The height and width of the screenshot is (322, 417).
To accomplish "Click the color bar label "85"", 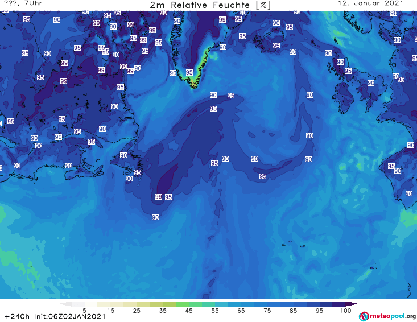I will [x=294, y=311].
